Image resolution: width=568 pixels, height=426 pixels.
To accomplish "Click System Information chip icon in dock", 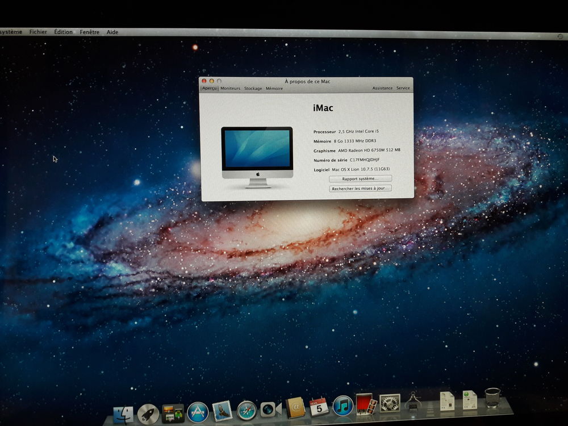I will click(413, 402).
